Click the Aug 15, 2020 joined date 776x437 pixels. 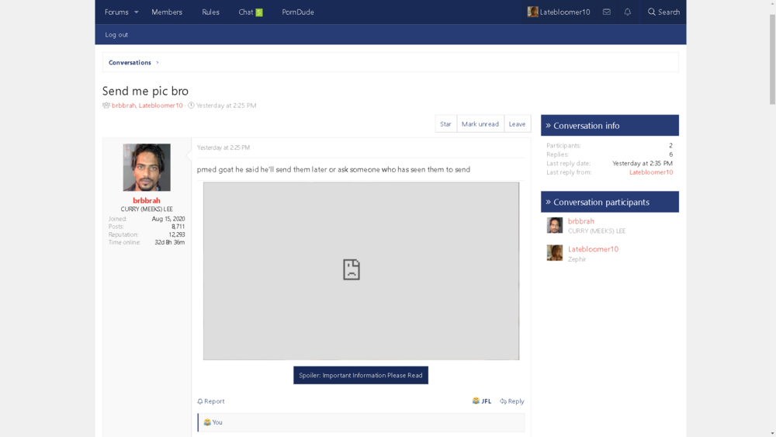tap(168, 219)
